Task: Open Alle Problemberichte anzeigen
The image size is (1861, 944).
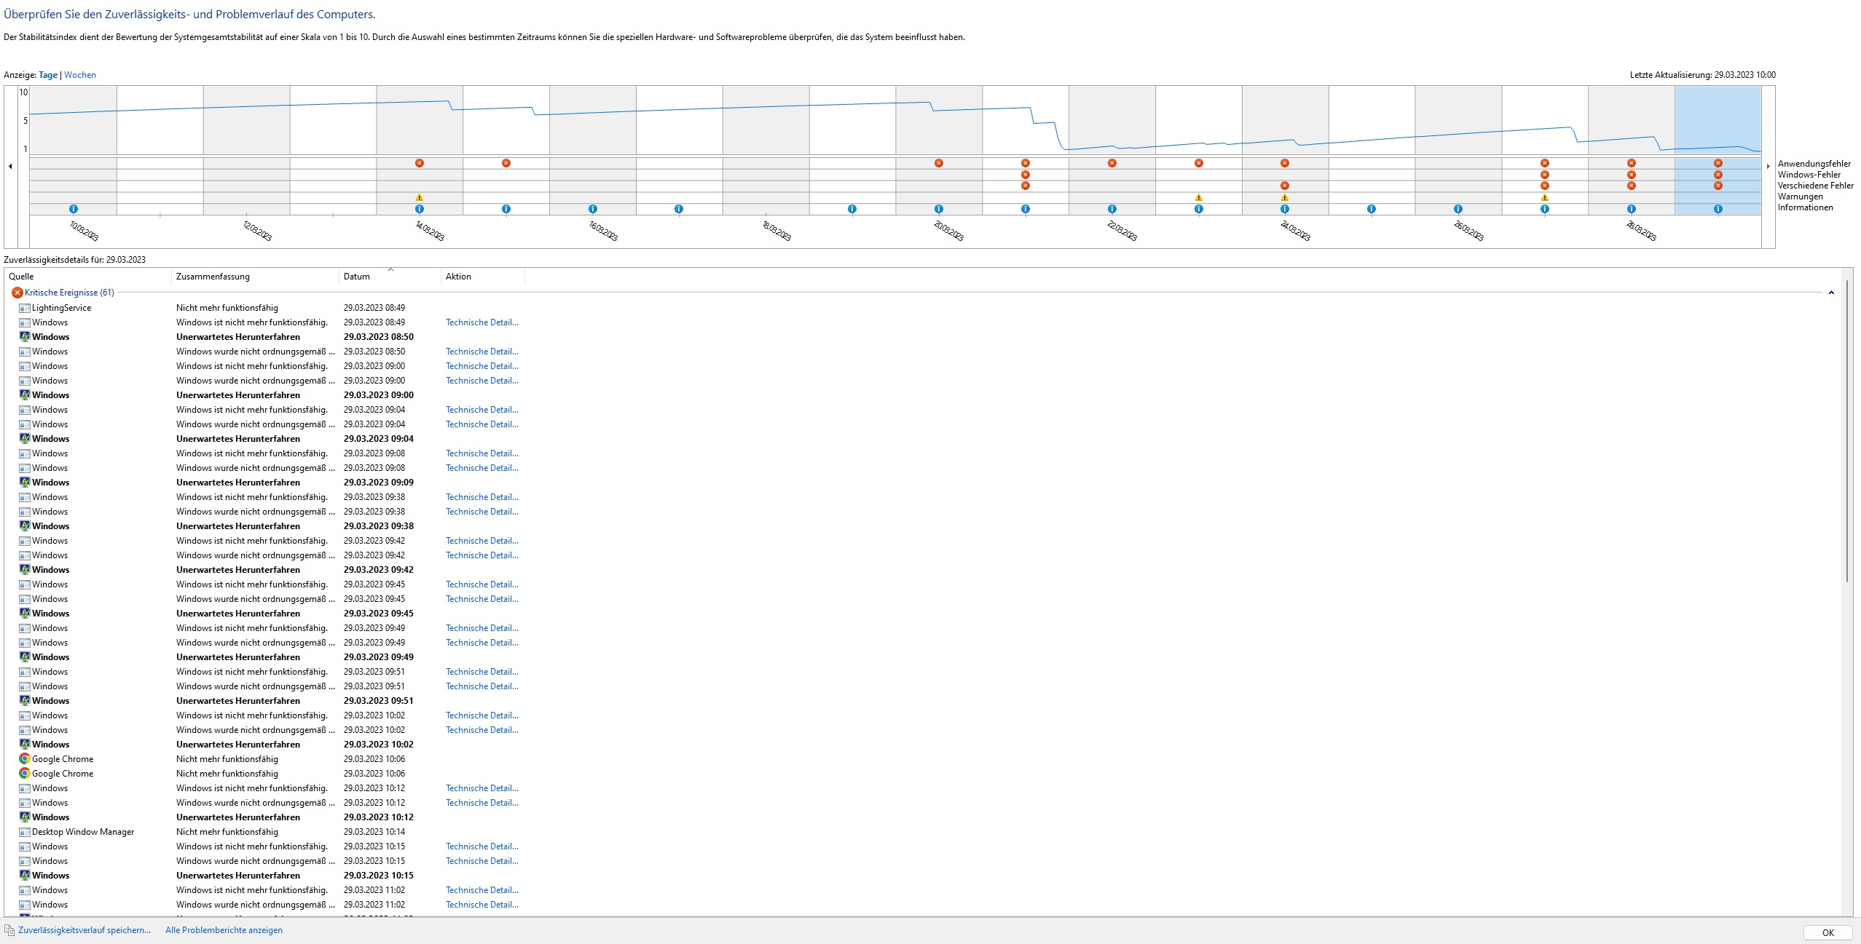Action: (x=224, y=930)
